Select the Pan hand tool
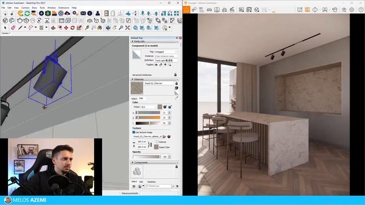365x205 pixels. 115,28
